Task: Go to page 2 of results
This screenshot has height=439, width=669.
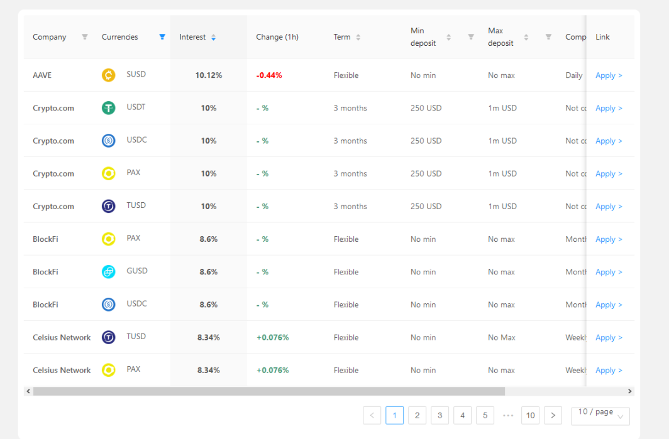Action: pyautogui.click(x=417, y=416)
